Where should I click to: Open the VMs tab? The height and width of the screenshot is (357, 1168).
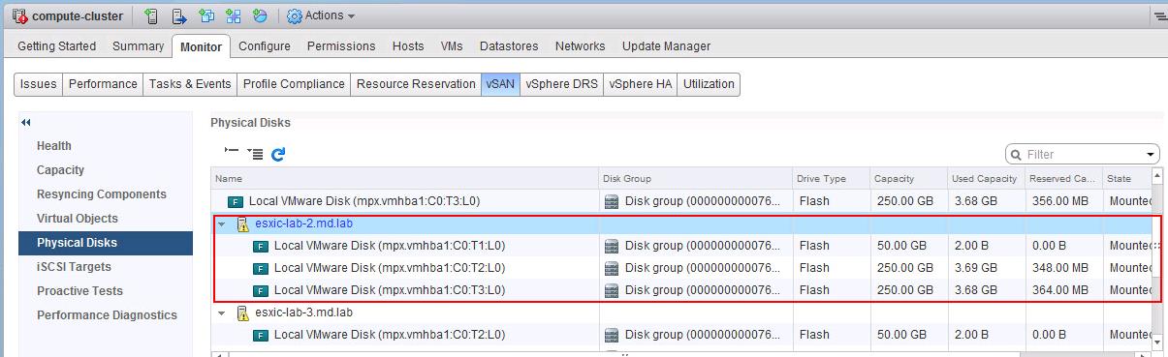tap(452, 45)
